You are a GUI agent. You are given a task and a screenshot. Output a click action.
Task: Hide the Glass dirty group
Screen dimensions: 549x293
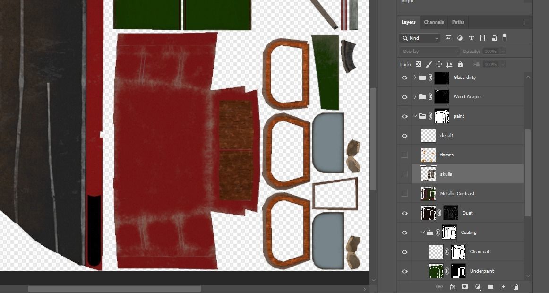(405, 78)
